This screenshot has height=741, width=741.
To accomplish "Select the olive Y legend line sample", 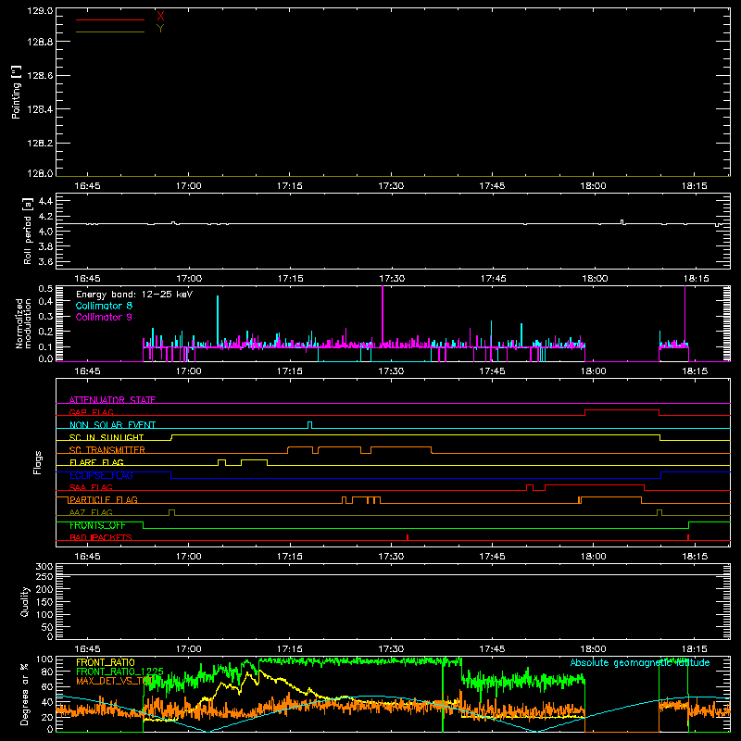I will [x=110, y=32].
